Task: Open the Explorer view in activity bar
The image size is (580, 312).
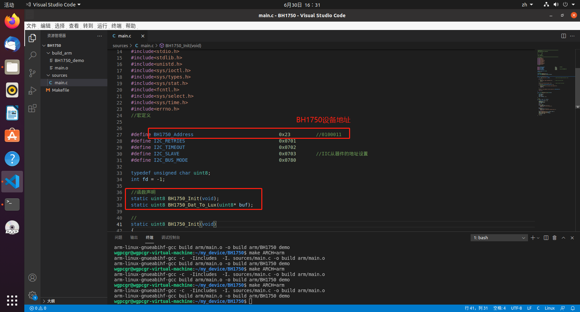Action: (32, 38)
